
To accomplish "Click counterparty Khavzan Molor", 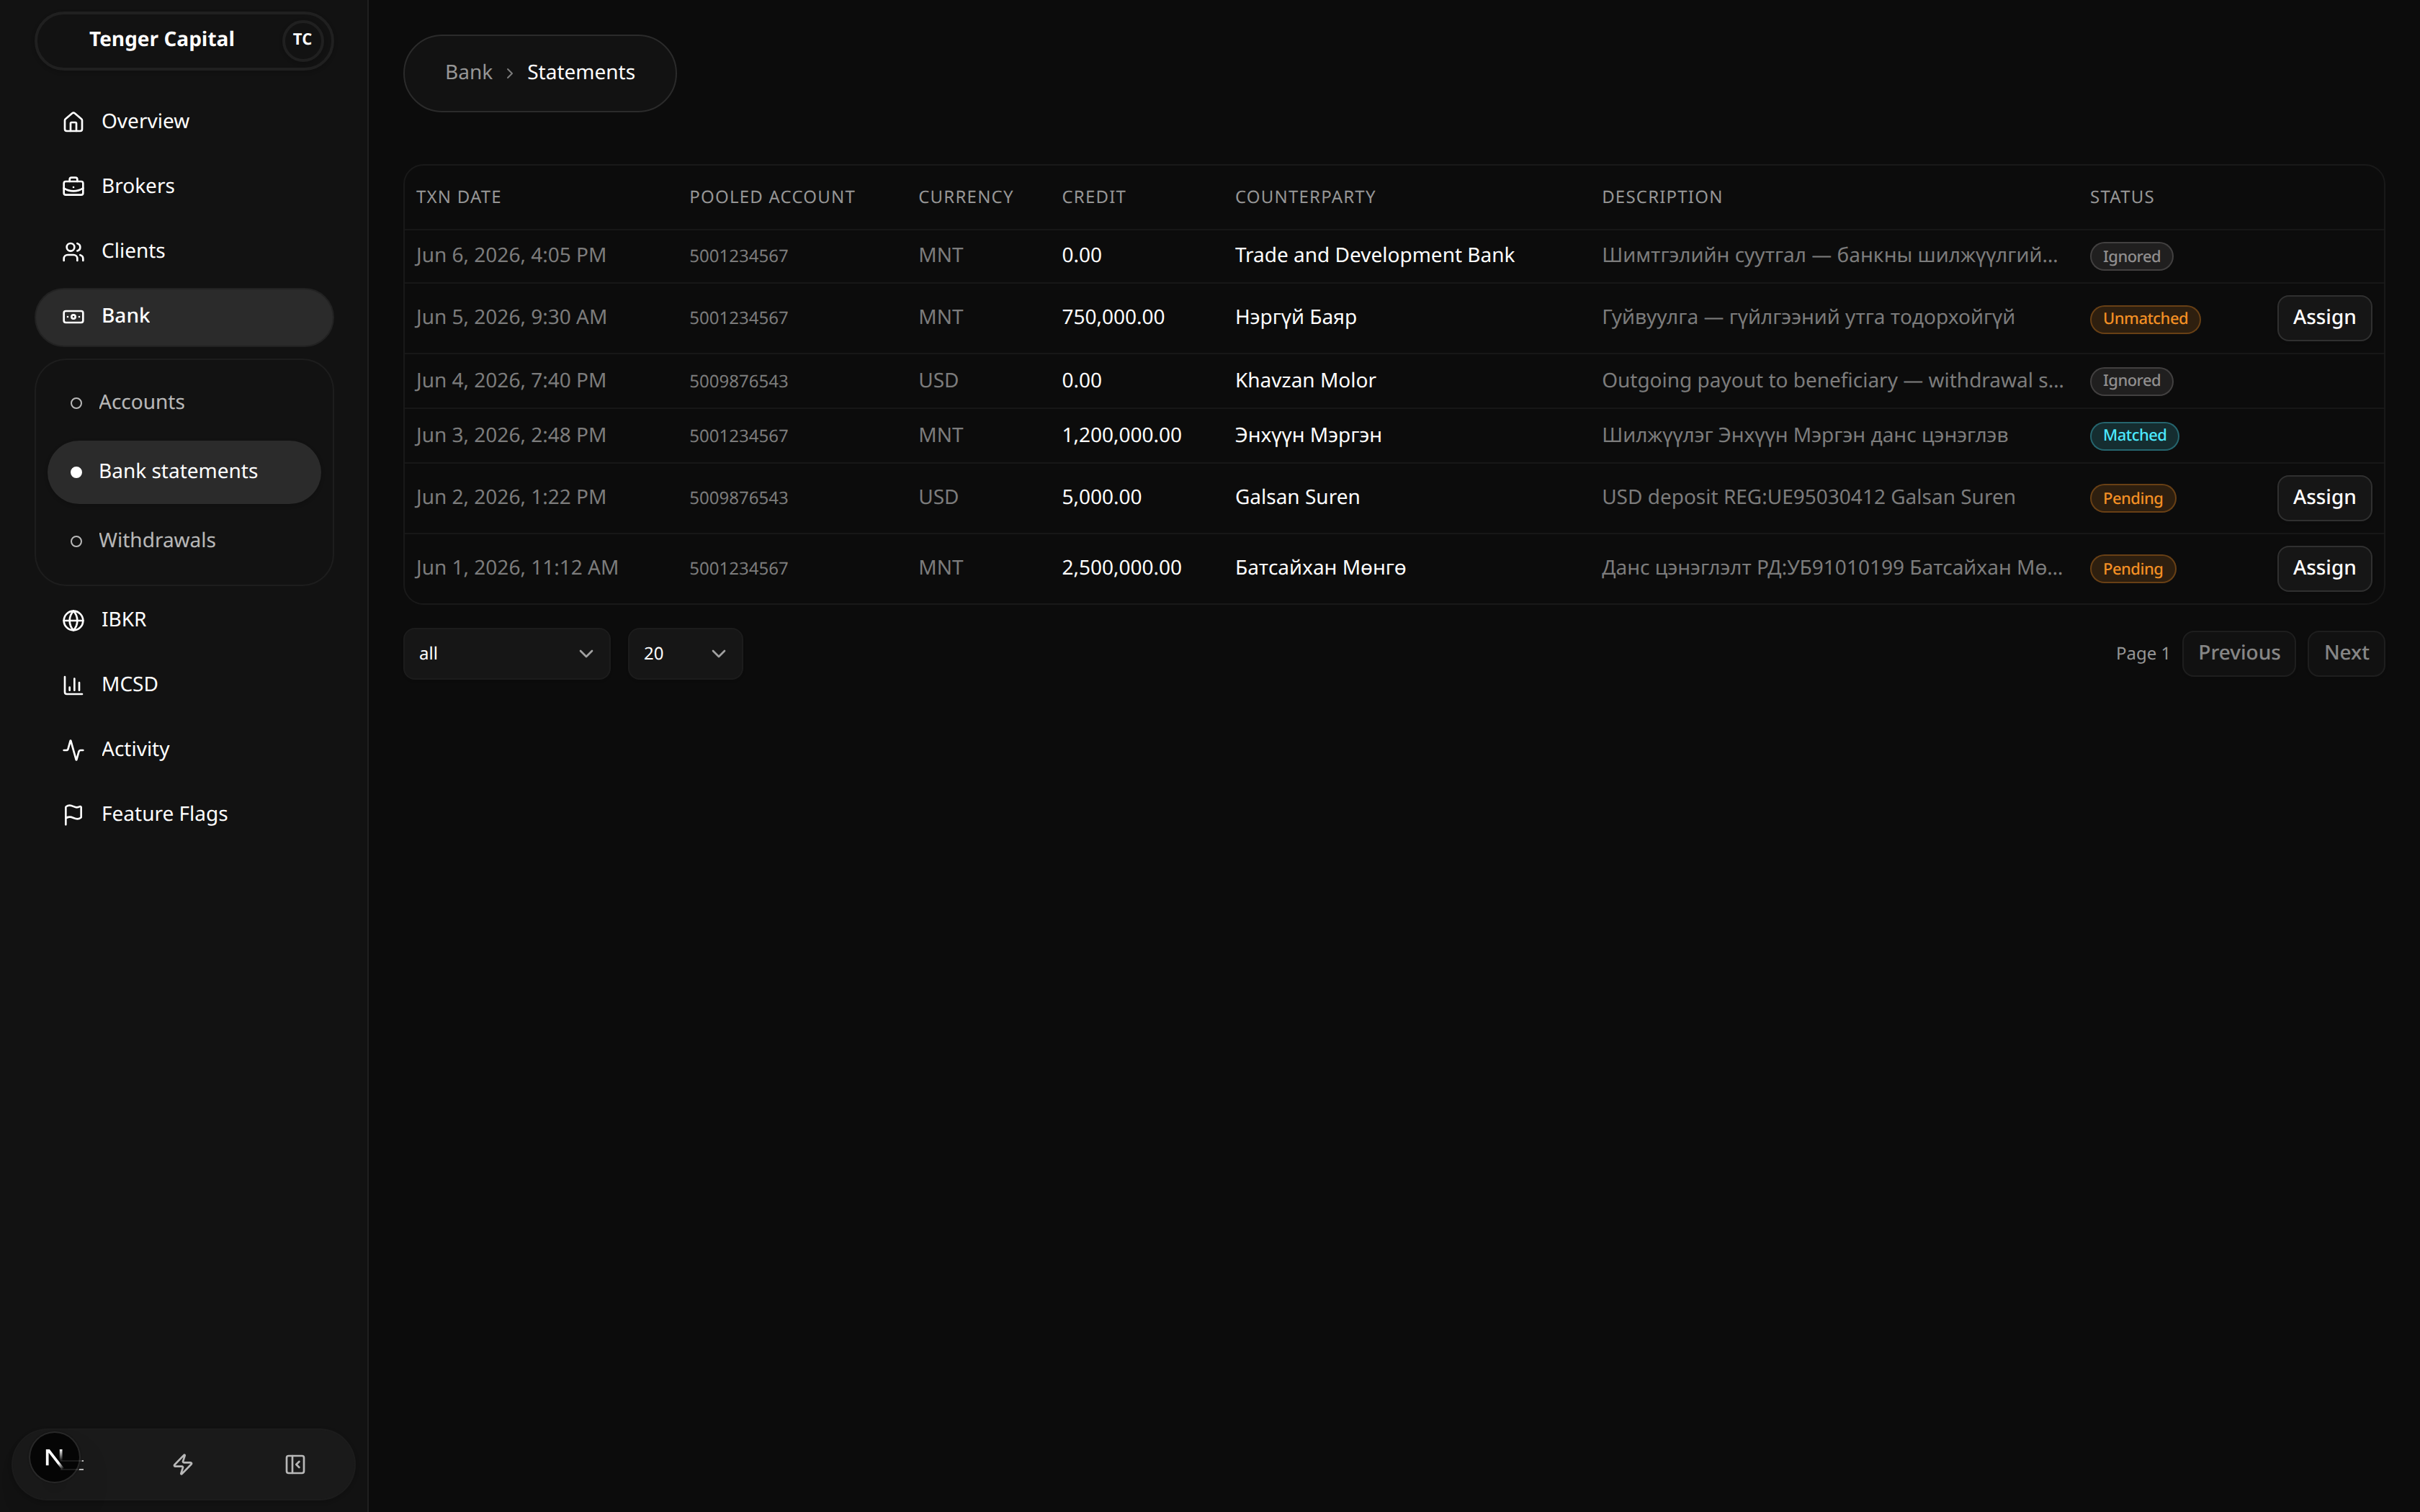I will tap(1305, 381).
